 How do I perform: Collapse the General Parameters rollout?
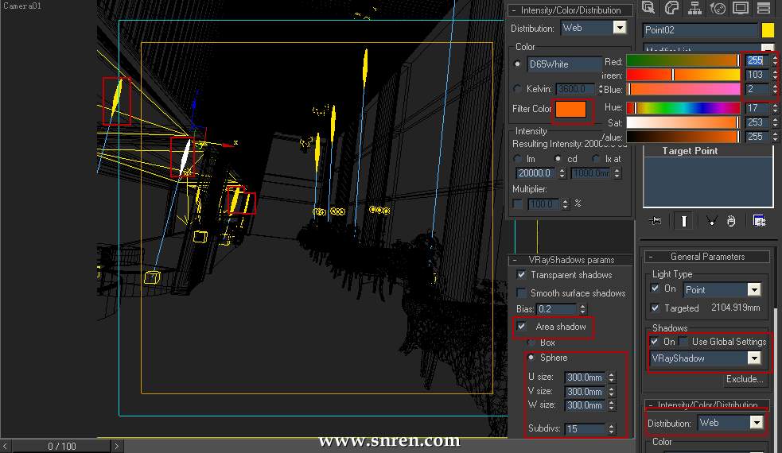tap(707, 257)
